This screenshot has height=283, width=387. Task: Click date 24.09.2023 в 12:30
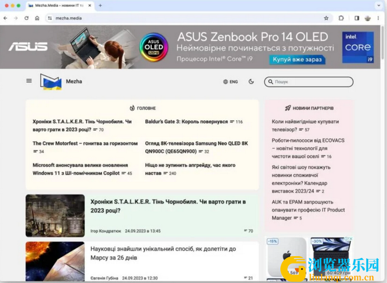pyautogui.click(x=140, y=278)
